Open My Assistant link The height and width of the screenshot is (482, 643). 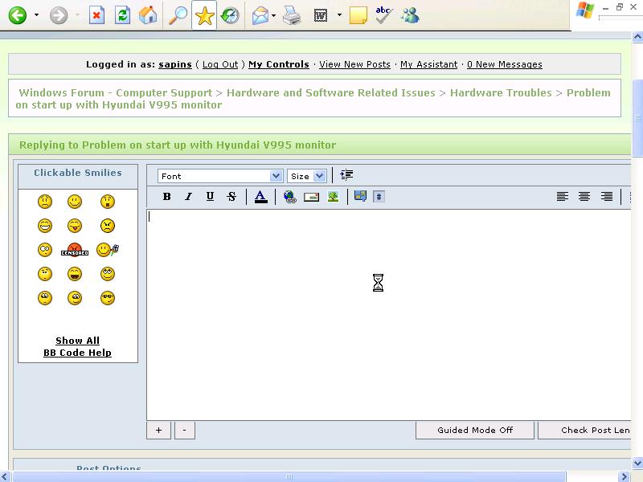429,64
